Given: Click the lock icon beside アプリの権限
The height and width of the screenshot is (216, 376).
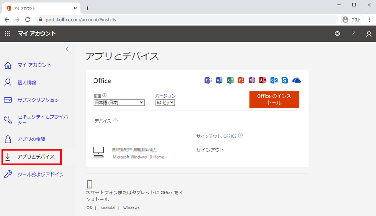Looking at the screenshot, I should click(8, 139).
